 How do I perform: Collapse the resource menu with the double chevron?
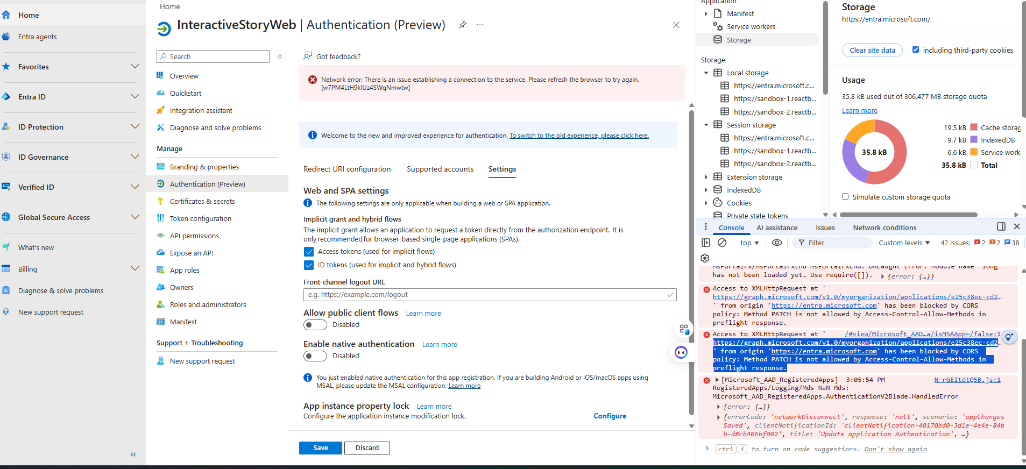[280, 56]
